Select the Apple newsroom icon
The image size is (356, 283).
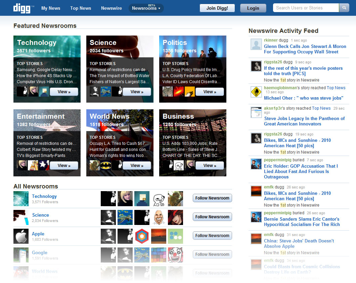tap(21, 235)
